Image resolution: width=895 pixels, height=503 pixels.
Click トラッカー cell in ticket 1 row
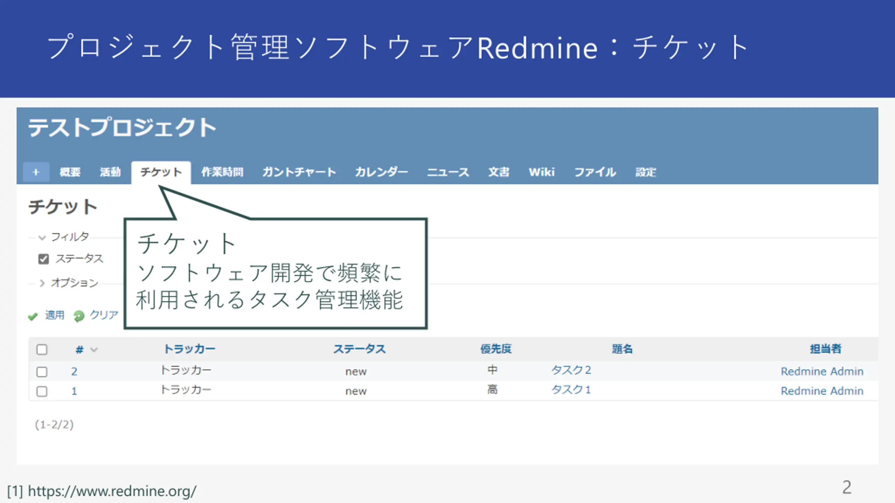[x=186, y=389]
